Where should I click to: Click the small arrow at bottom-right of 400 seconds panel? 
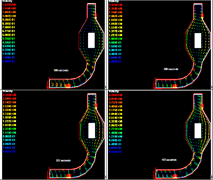click(212, 177)
